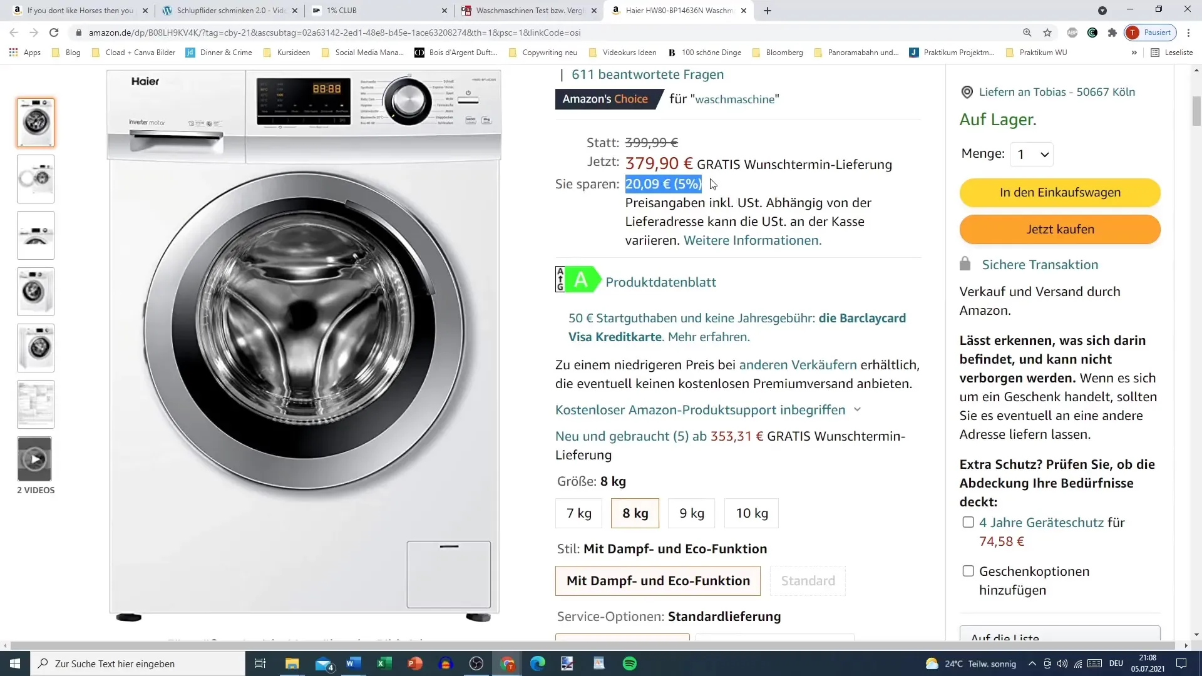1202x676 pixels.
Task: Click the vertical page scrollbar thumb
Action: [x=1196, y=111]
